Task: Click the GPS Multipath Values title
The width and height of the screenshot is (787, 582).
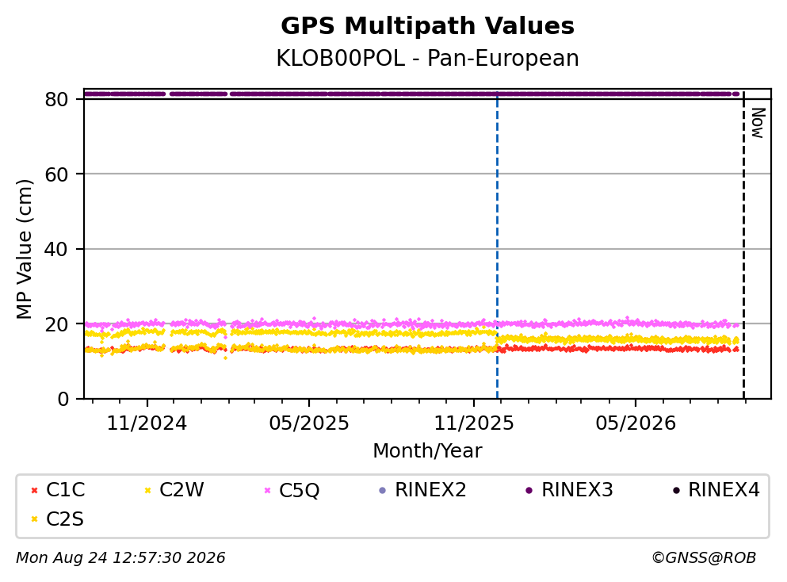Action: (x=428, y=26)
